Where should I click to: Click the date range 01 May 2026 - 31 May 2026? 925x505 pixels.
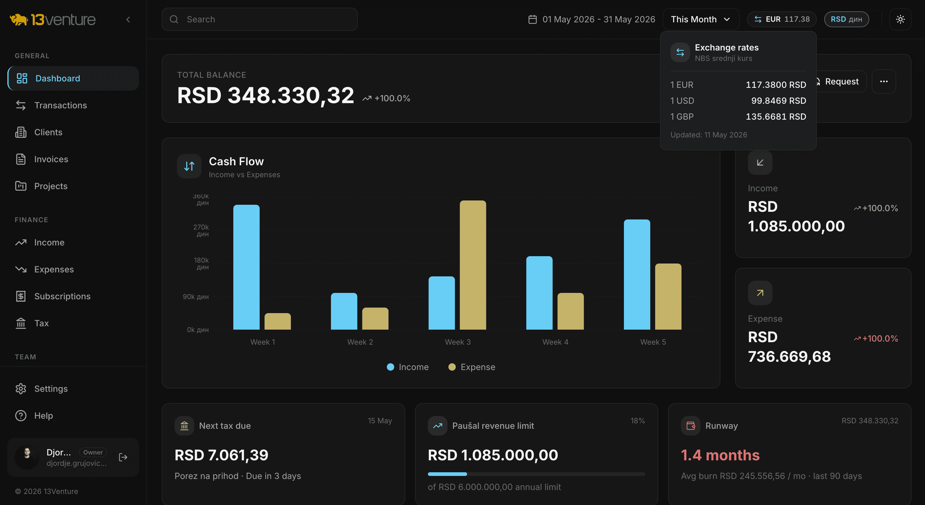(x=598, y=19)
